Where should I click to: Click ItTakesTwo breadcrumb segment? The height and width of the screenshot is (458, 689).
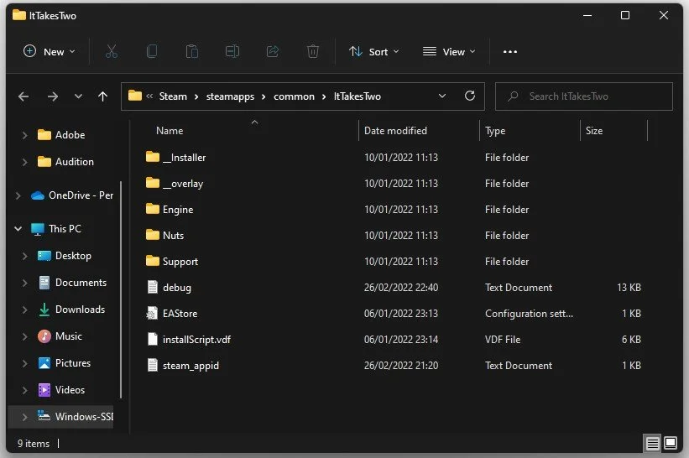point(358,96)
